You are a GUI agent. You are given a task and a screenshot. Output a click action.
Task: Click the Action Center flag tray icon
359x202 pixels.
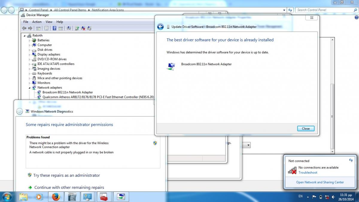(x=314, y=197)
